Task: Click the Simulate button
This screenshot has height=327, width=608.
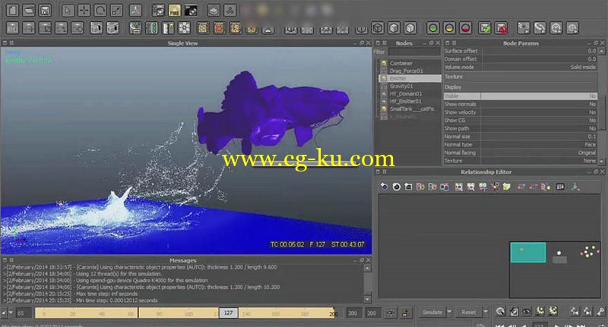Action: 432,313
